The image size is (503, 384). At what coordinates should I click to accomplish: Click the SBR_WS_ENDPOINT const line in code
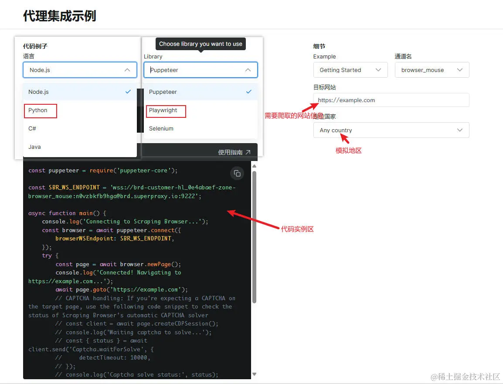132,192
